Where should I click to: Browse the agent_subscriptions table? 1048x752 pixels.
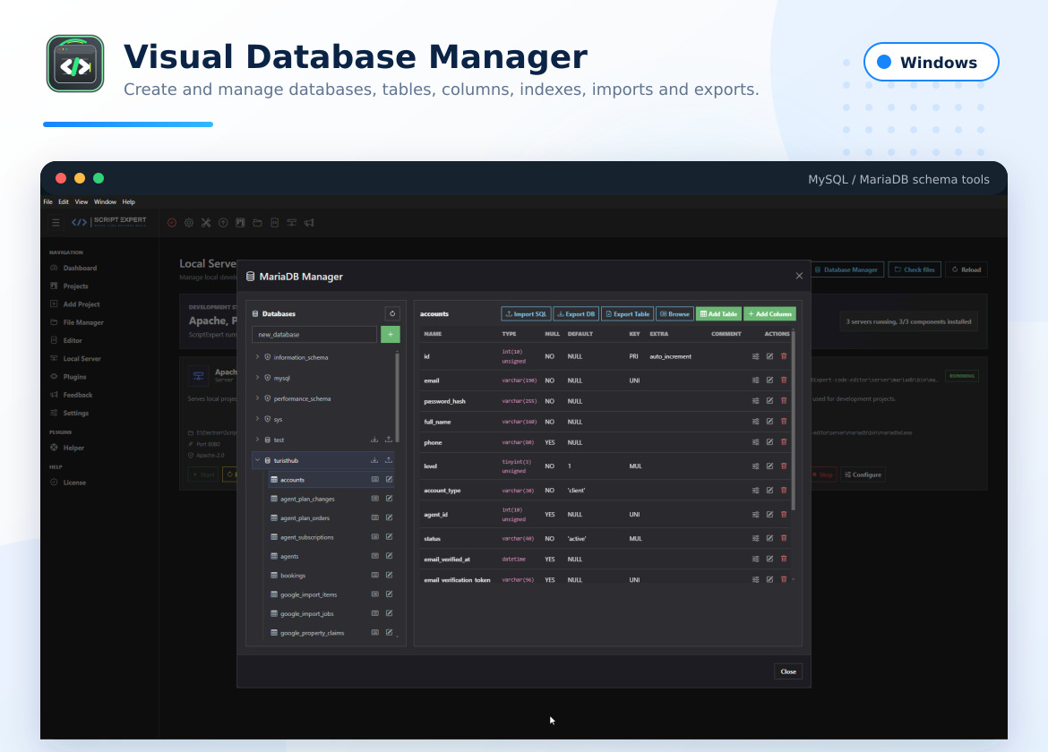click(x=375, y=537)
